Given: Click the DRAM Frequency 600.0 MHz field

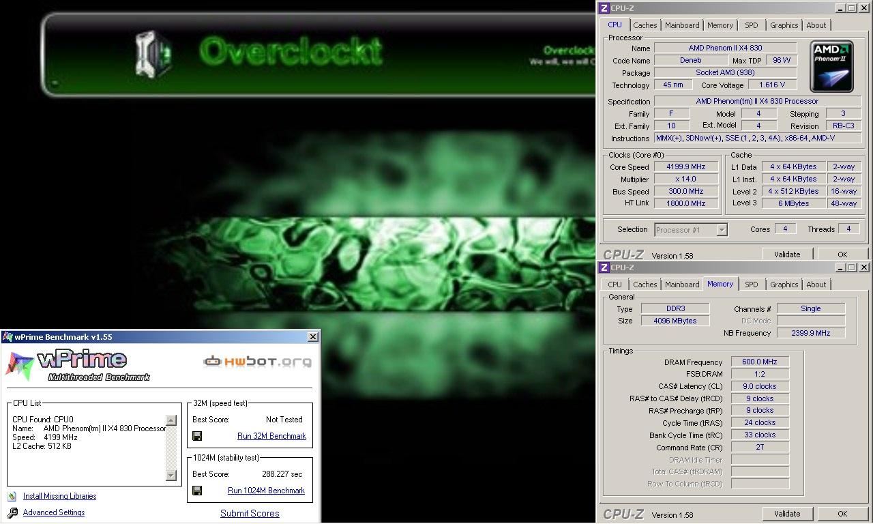Looking at the screenshot, I should [760, 362].
